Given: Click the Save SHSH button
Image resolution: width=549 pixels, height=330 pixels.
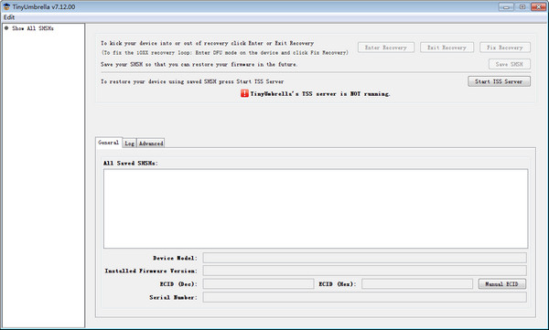Looking at the screenshot, I should click(x=510, y=64).
